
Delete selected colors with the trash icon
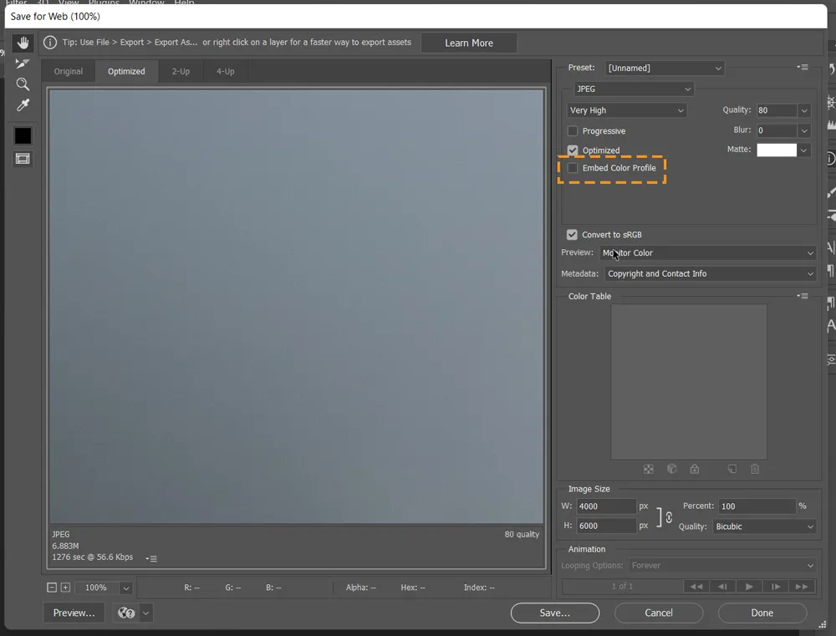coord(754,469)
